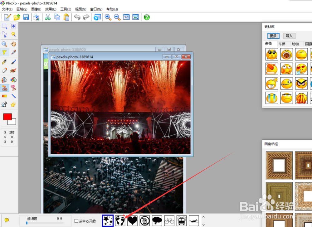Select the stars shape
Screen dimensions: 312x227
pyautogui.click(x=108, y=221)
